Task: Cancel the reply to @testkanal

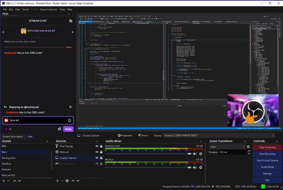Action: point(70,107)
